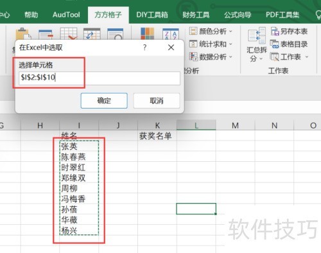The height and width of the screenshot is (253, 321).
Task: Click the 选择单元格 label in the dialog
Action: pyautogui.click(x=36, y=65)
